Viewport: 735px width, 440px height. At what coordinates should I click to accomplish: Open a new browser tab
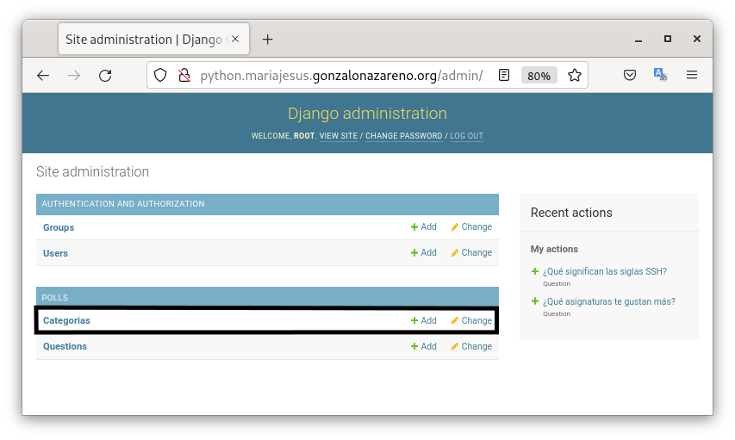pos(267,40)
